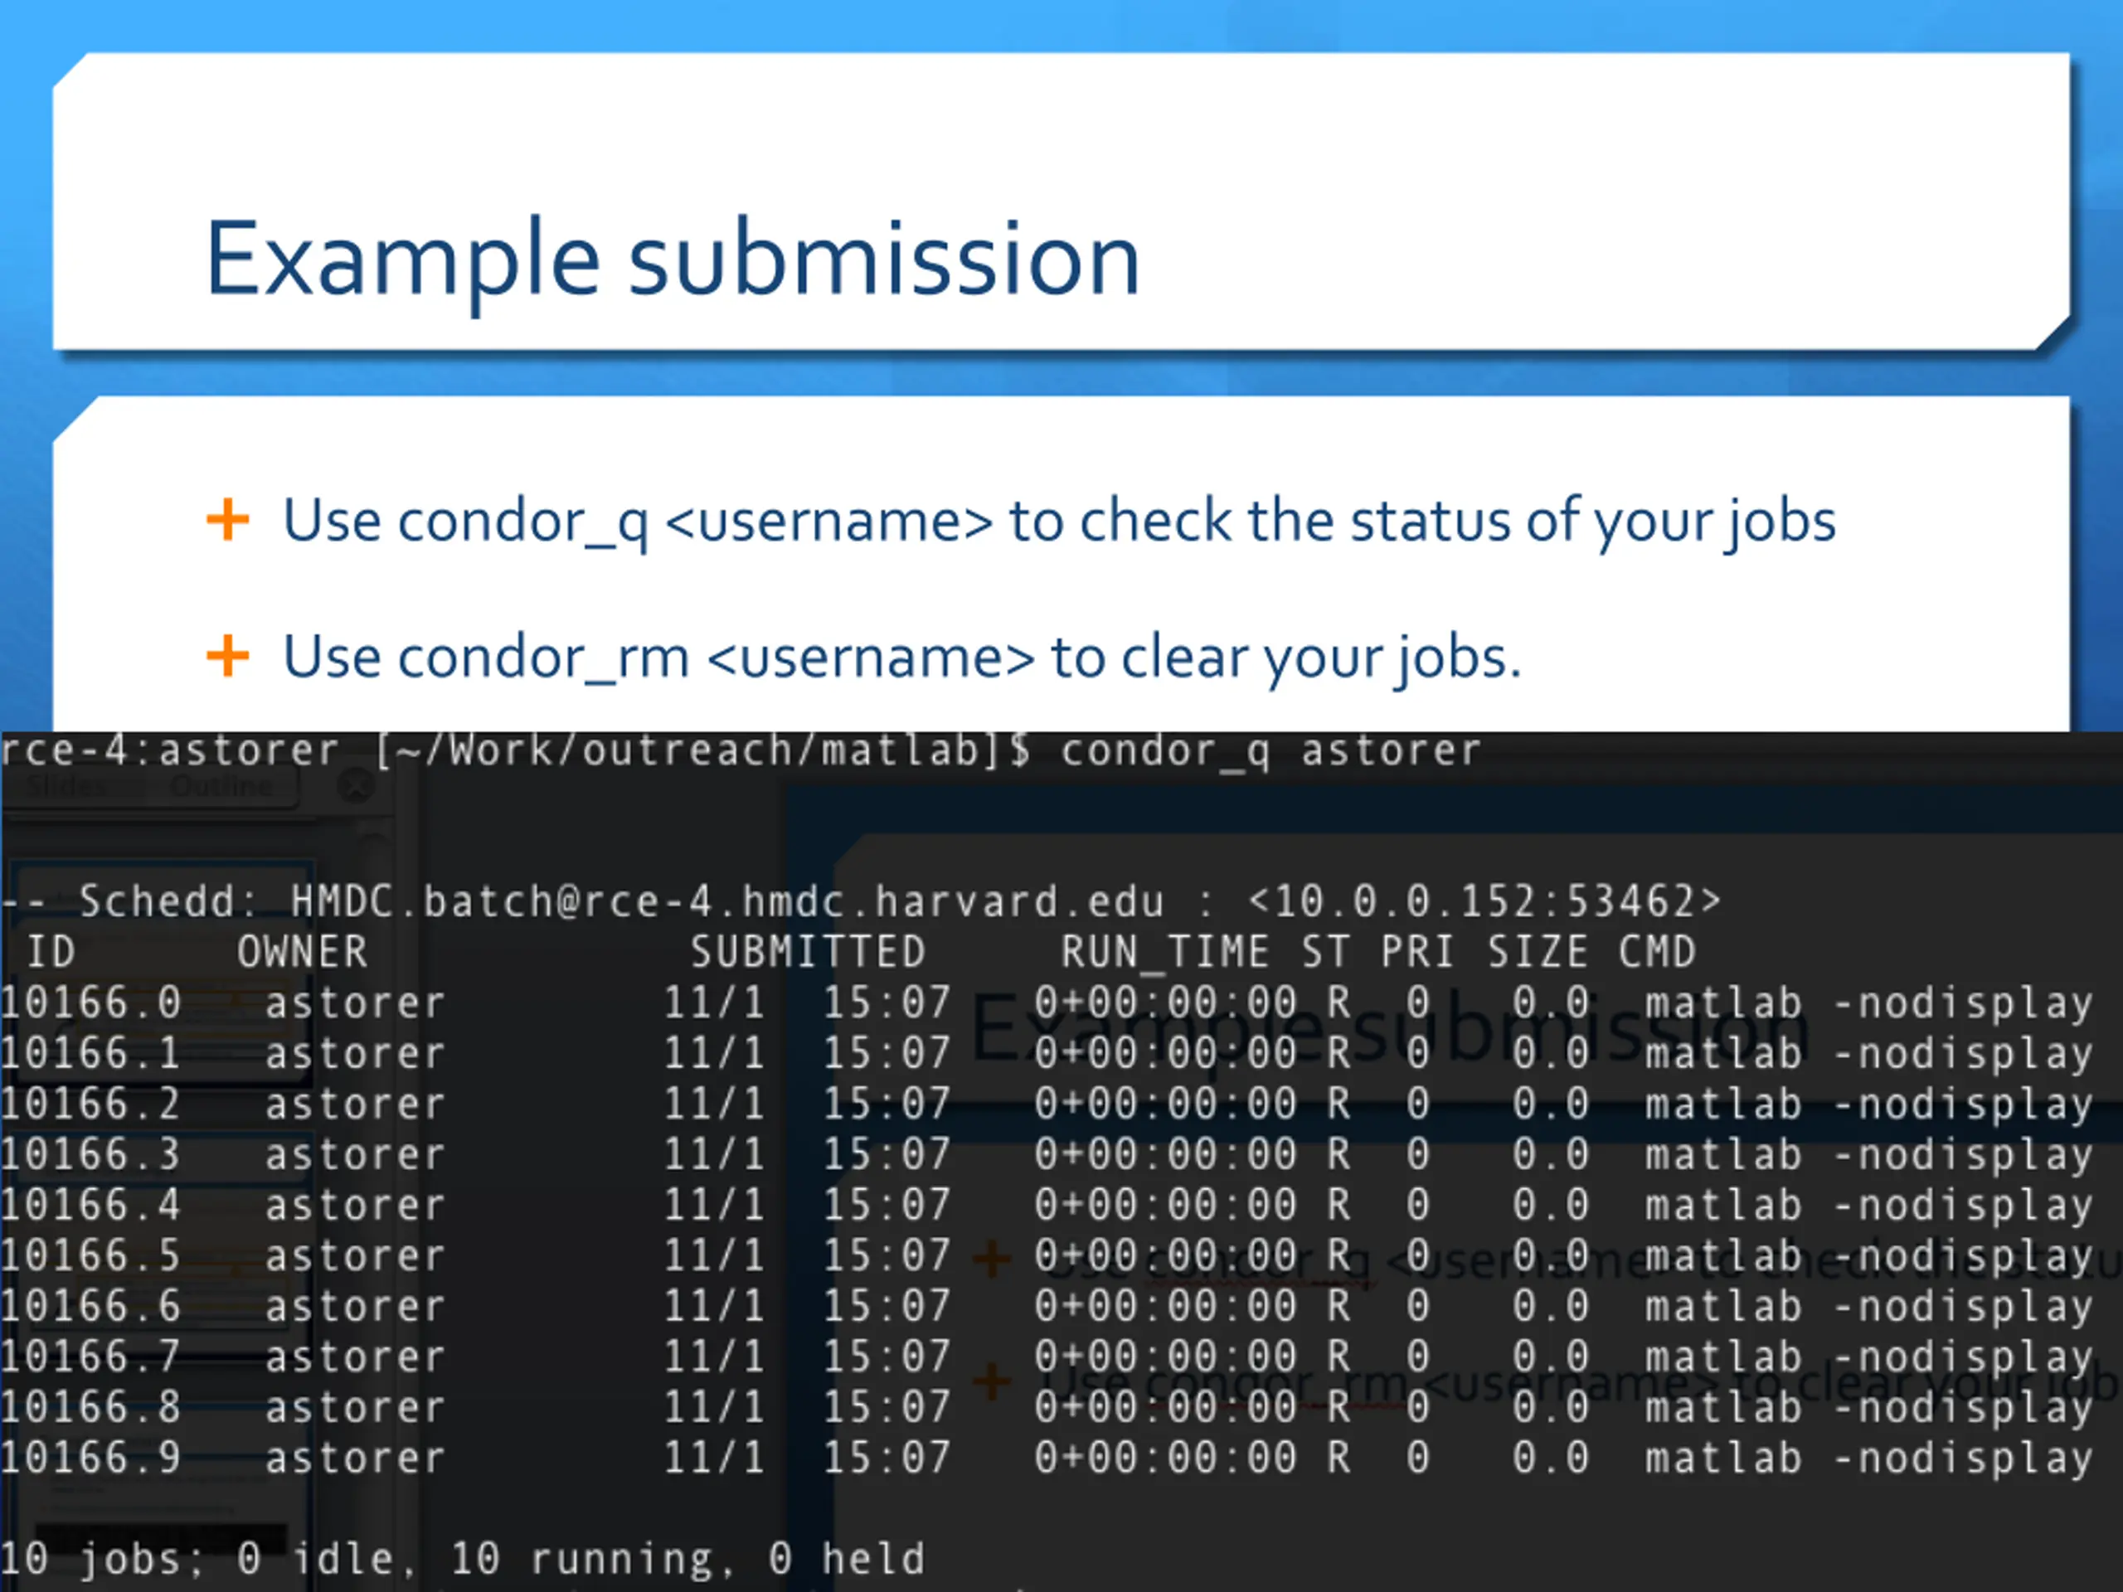2123x1592 pixels.
Task: Click the "HMDC.batch@rce-4.hmdc.harvard.edu" schedd name
Action: pos(726,902)
